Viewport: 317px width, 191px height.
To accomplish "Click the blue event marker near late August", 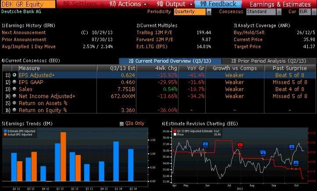I will pyautogui.click(x=263, y=153).
